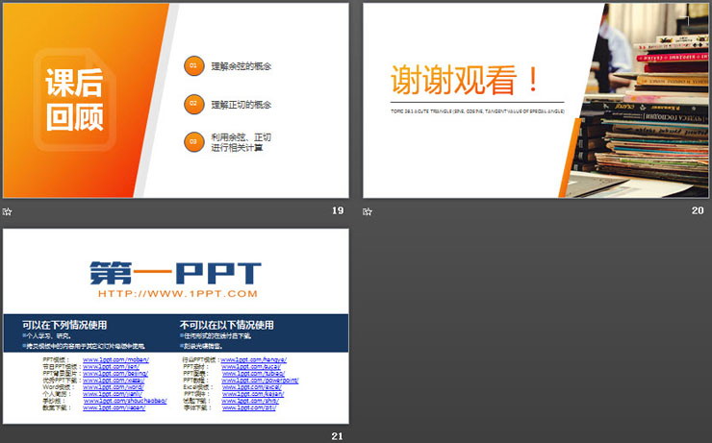Click the www.1ppt.com/jieri/ link
The width and height of the screenshot is (712, 443).
coord(112,366)
